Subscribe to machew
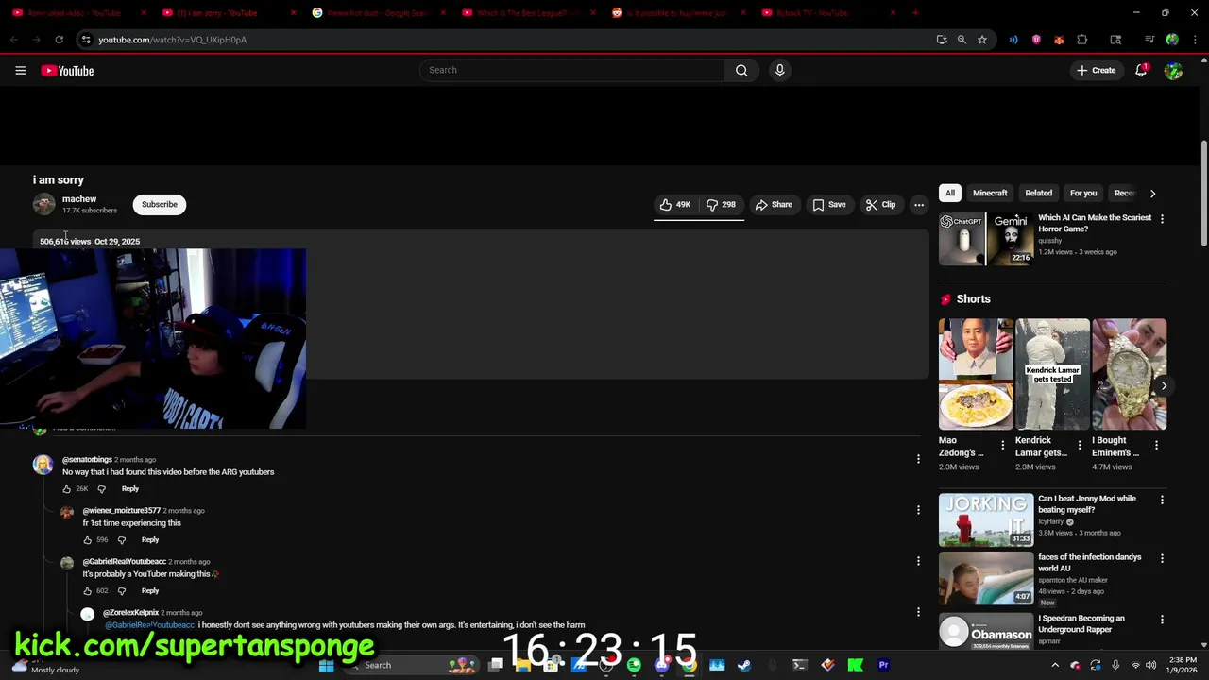The image size is (1209, 680). click(160, 204)
